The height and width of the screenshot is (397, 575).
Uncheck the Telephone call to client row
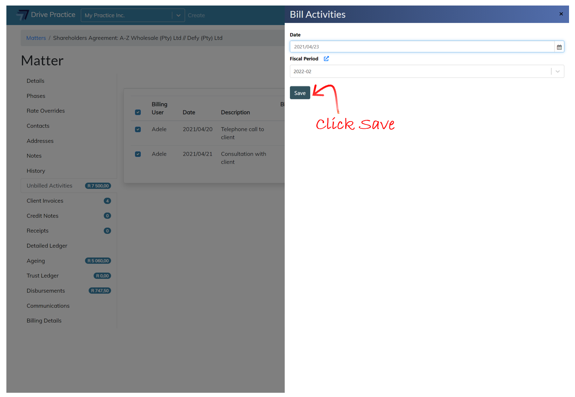(x=138, y=129)
